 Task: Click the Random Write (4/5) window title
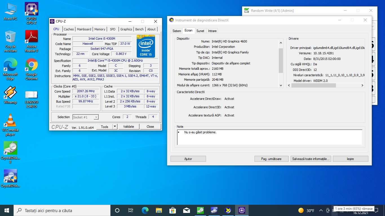pos(272,11)
